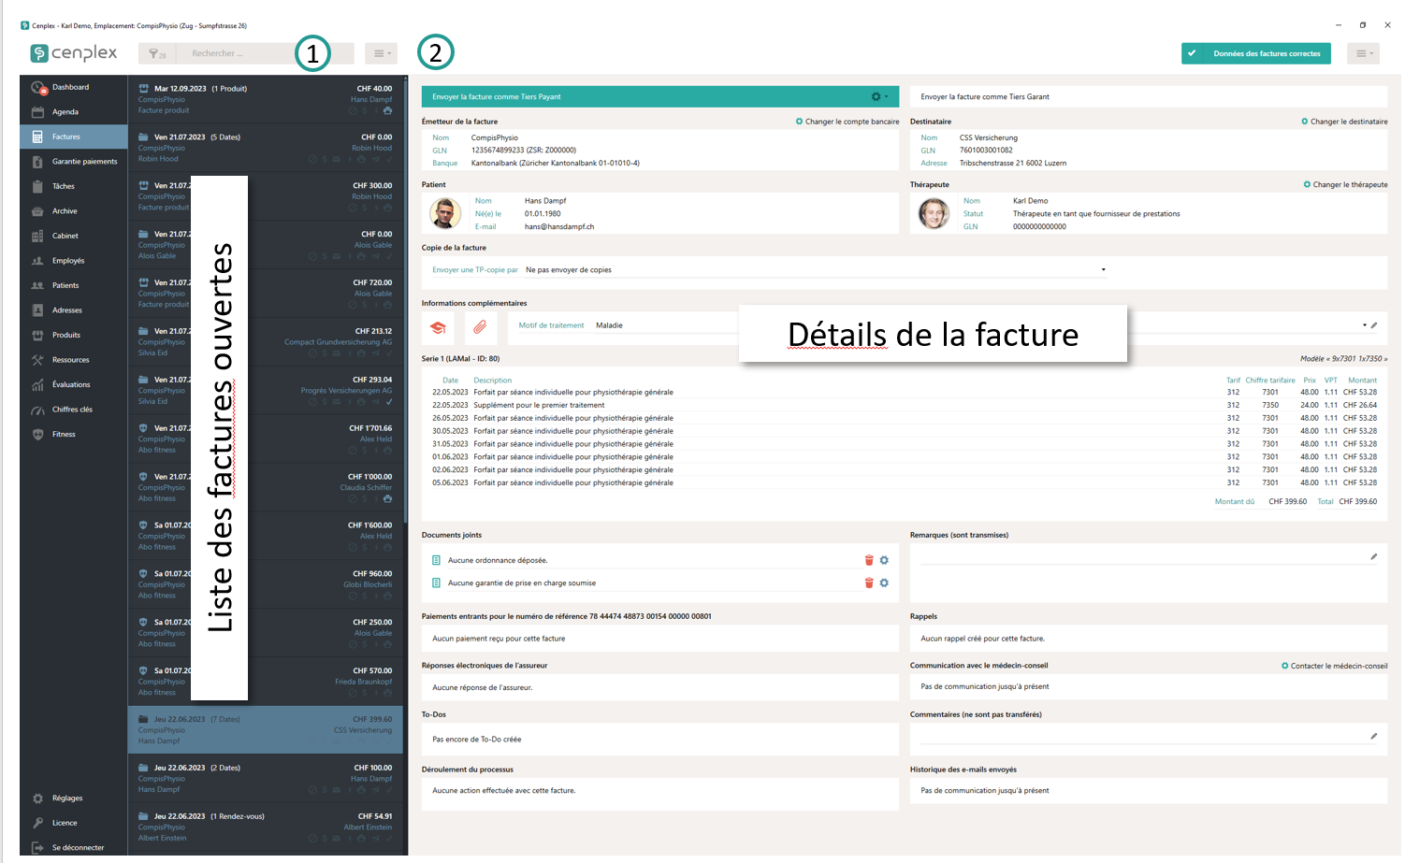Open gear dropdown on Tiers Payant button
Image resolution: width=1405 pixels, height=863 pixels.
pyautogui.click(x=879, y=96)
